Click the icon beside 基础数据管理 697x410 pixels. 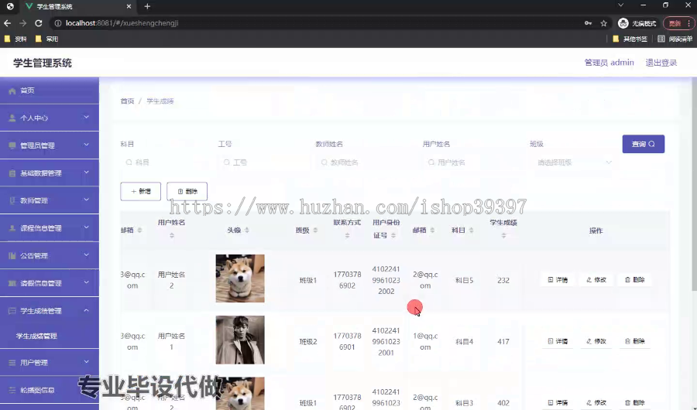point(12,173)
